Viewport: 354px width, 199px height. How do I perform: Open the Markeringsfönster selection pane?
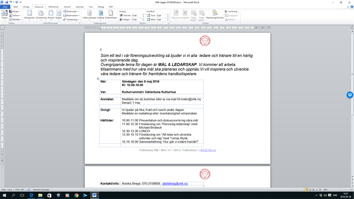tap(214, 15)
